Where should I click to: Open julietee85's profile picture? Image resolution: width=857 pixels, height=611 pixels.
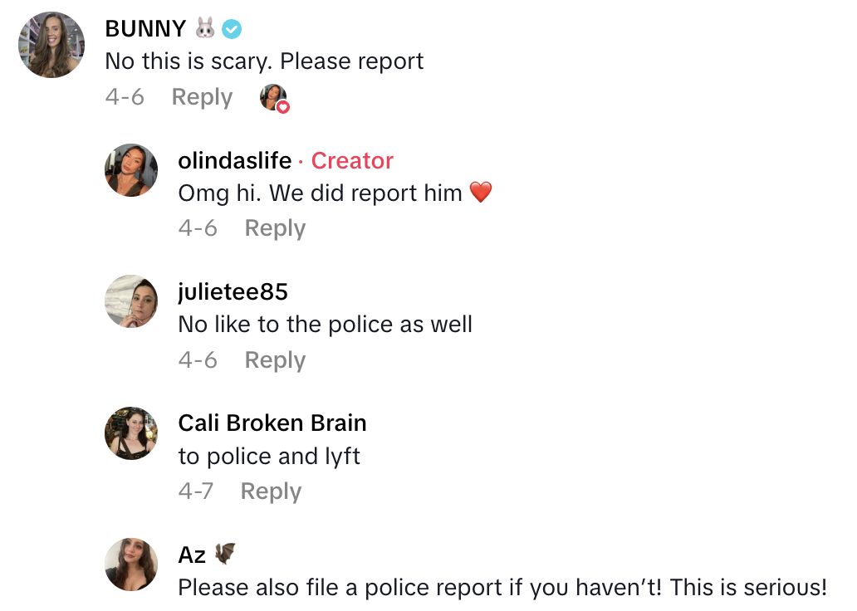pyautogui.click(x=130, y=301)
